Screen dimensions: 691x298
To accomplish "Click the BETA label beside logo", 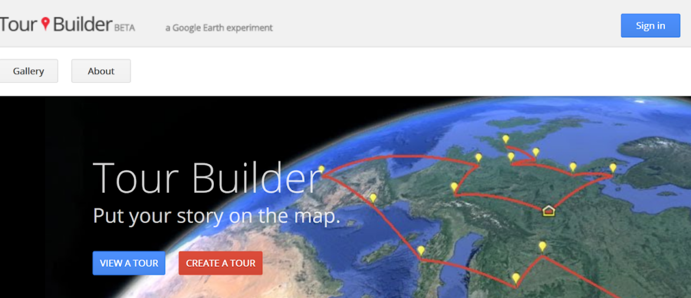I will [124, 28].
